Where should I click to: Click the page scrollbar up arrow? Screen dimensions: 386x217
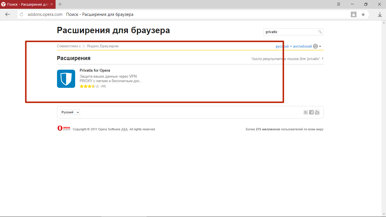(x=383, y=23)
